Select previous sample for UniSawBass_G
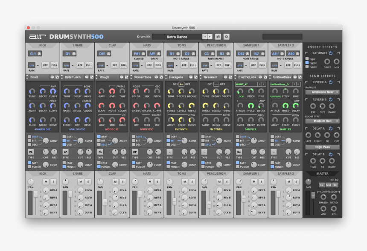 pyautogui.click(x=294, y=84)
